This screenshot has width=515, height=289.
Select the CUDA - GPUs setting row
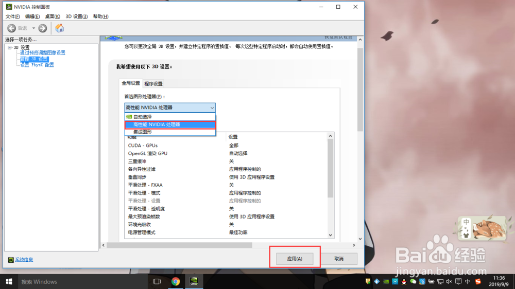[x=226, y=146]
